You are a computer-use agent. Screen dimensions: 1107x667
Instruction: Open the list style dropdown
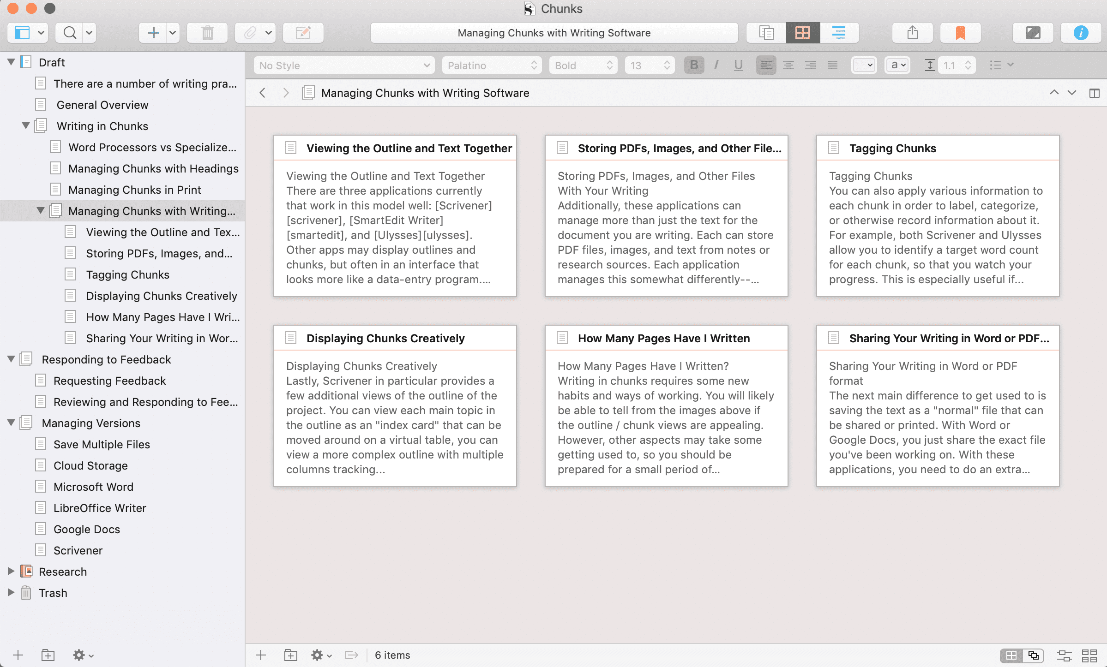click(1001, 65)
